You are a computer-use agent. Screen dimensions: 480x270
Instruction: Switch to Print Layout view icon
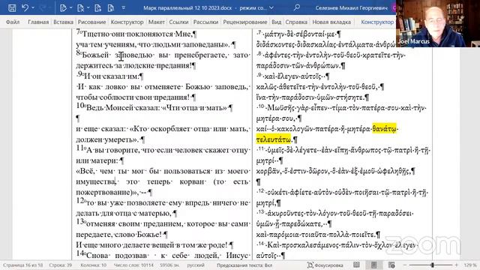[x=373, y=265]
